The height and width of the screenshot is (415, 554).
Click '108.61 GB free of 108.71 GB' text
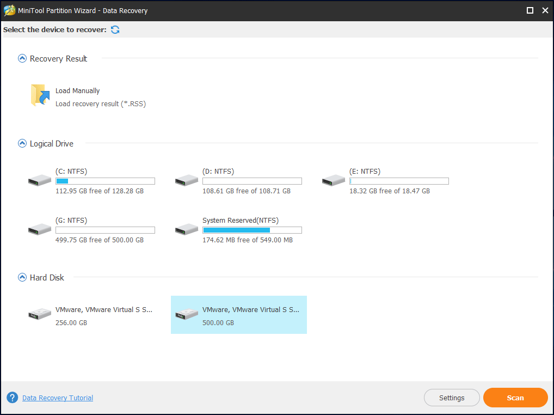click(247, 191)
